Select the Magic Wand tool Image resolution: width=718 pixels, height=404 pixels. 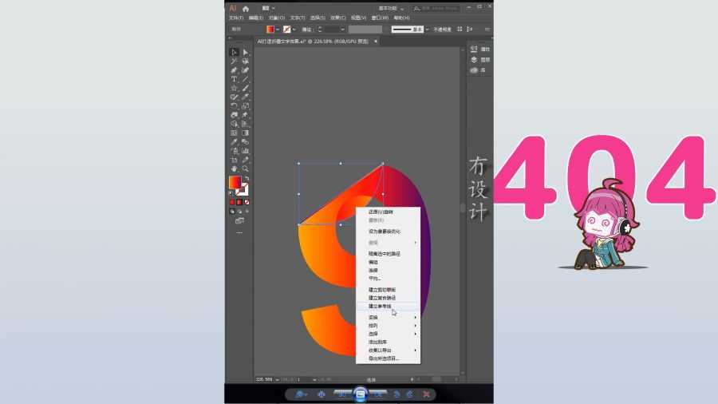(235, 61)
